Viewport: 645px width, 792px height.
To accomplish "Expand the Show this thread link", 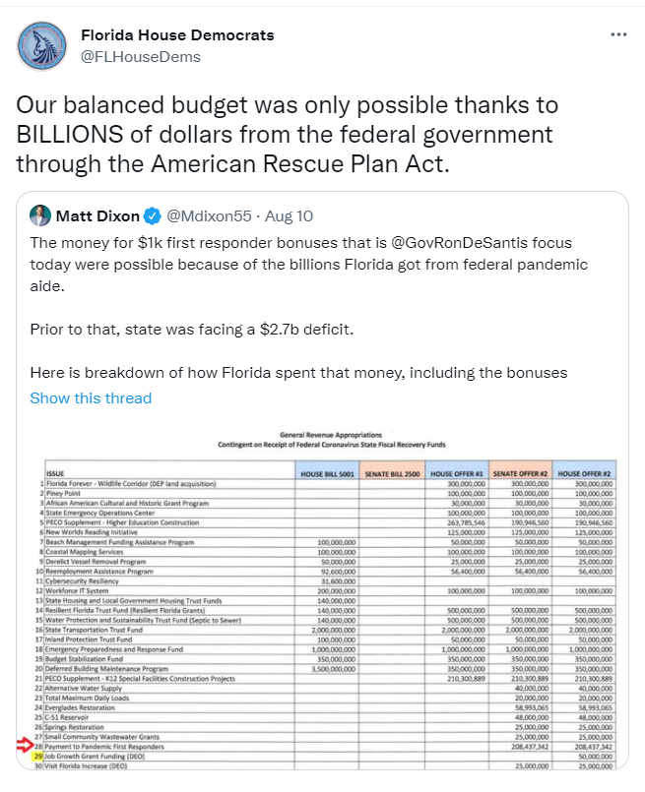I will pos(91,397).
